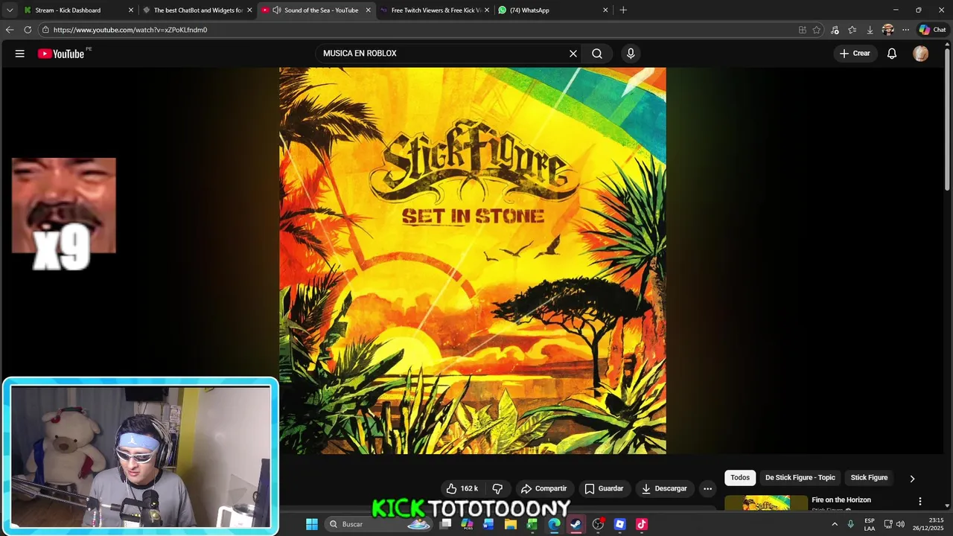Click the Windows taskbar Buscar search box

(x=380, y=524)
